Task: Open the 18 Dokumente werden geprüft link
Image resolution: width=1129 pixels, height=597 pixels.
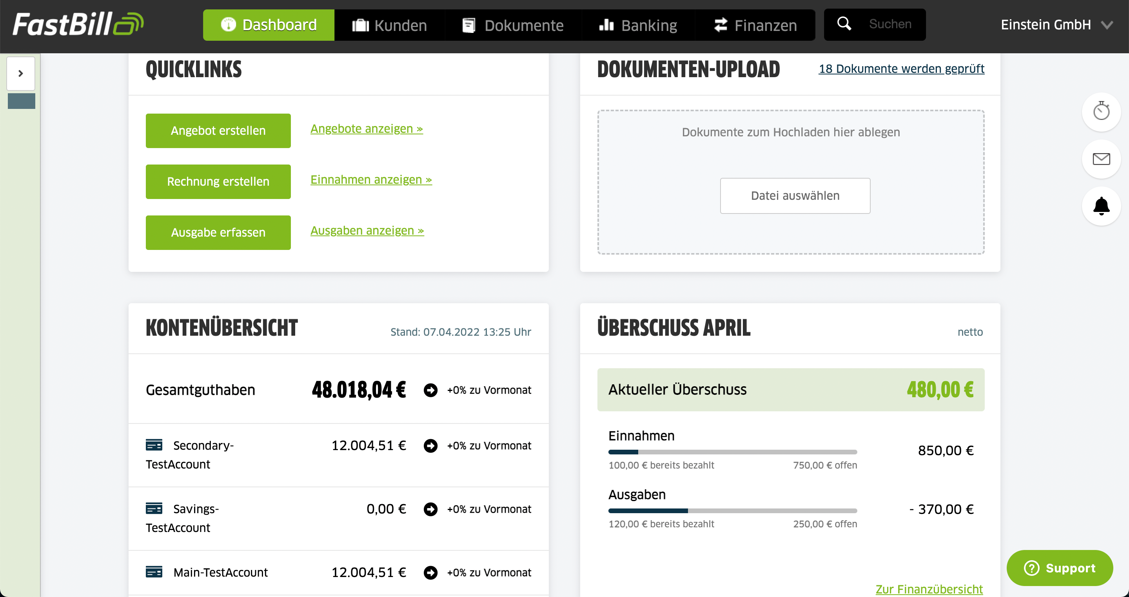Action: click(x=901, y=69)
